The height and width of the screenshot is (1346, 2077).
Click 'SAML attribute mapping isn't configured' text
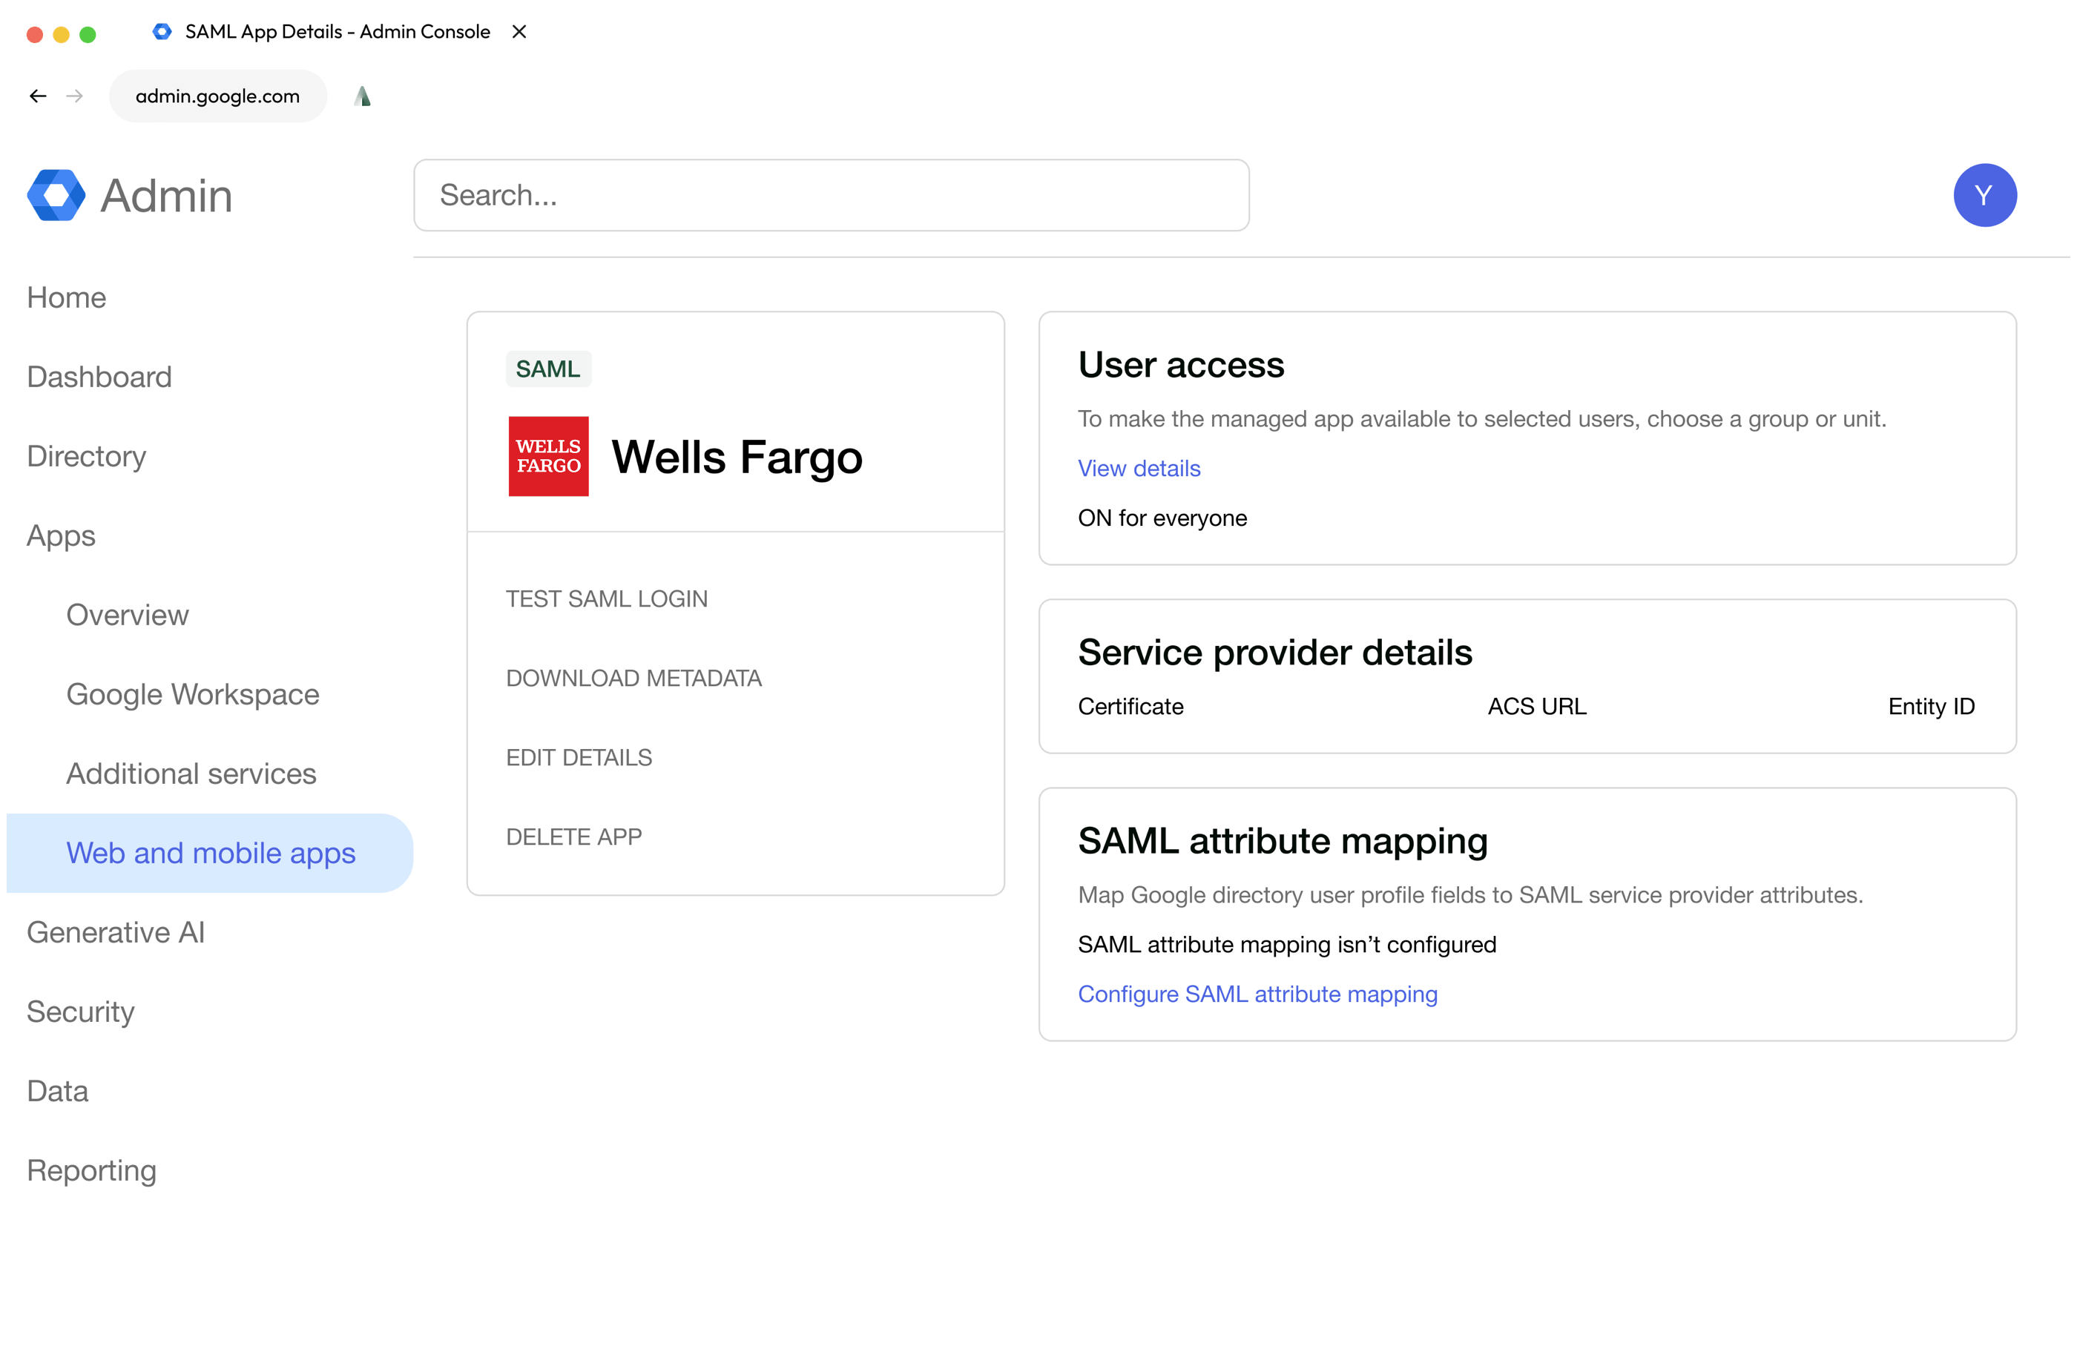[x=1287, y=945]
